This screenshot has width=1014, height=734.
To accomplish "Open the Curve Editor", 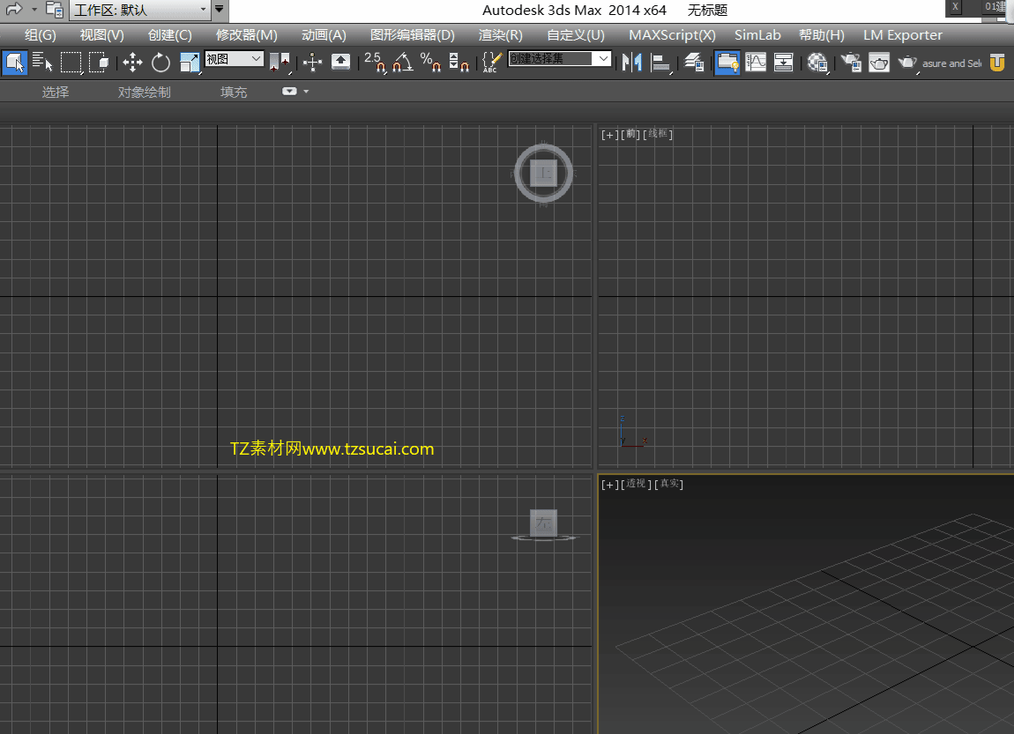I will pyautogui.click(x=756, y=62).
